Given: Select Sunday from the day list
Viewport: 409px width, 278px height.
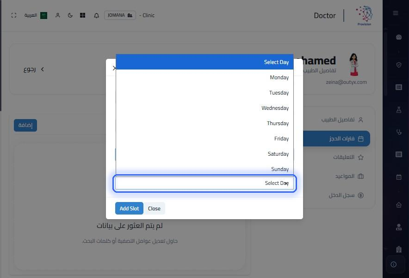Looking at the screenshot, I should [x=205, y=169].
